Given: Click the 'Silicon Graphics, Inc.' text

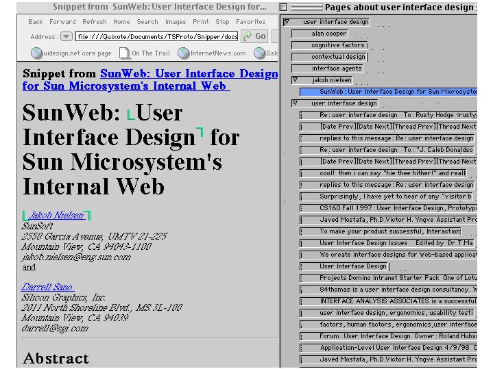Looking at the screenshot, I should coord(63,297).
